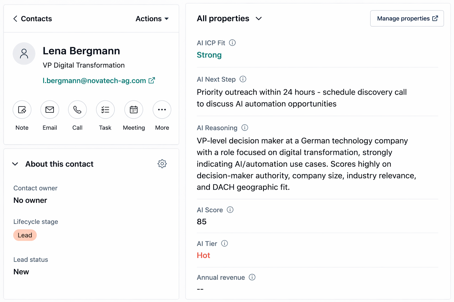454x302 pixels.
Task: Open settings gear for About this contact
Action: click(x=162, y=164)
